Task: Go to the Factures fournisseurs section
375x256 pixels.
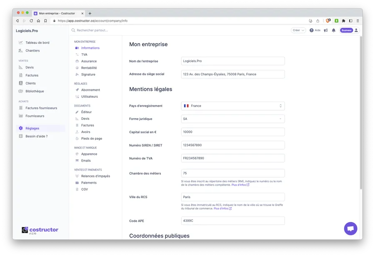Action: point(41,108)
